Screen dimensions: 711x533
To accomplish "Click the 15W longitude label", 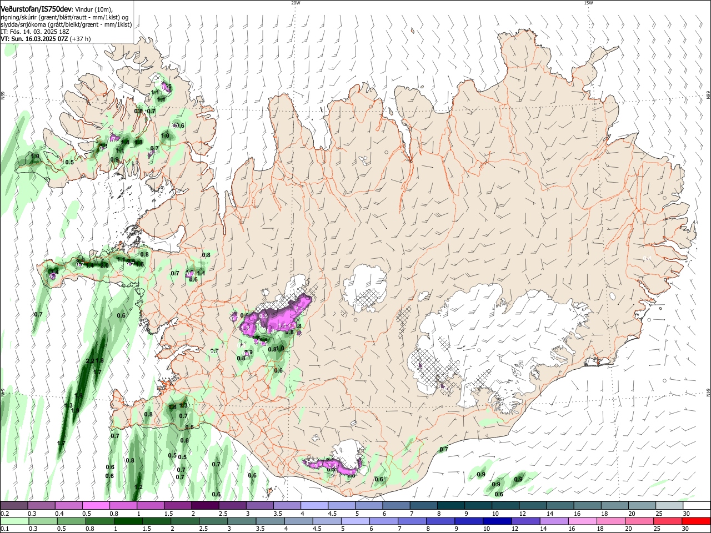I will [x=588, y=3].
